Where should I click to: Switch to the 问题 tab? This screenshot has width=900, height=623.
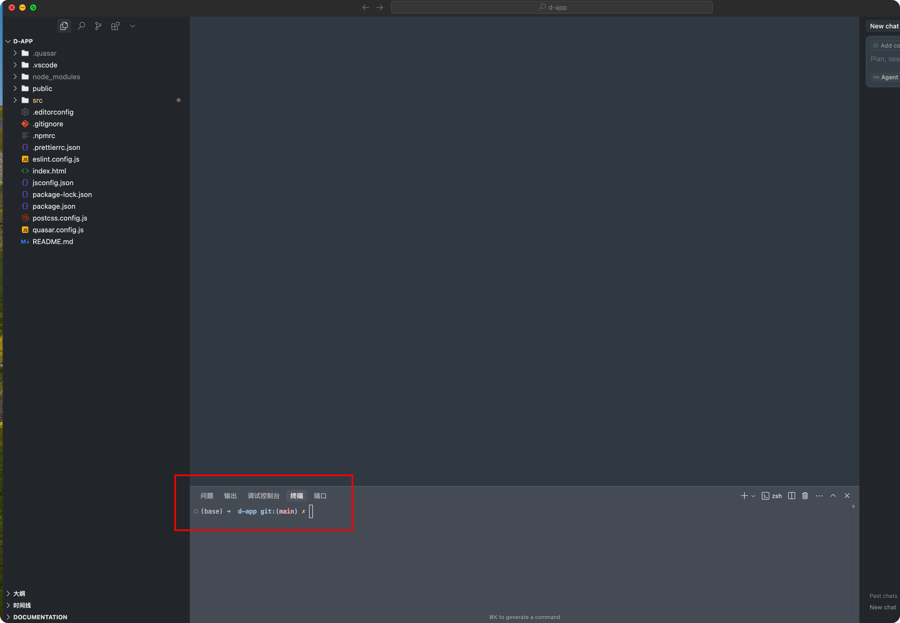point(207,496)
